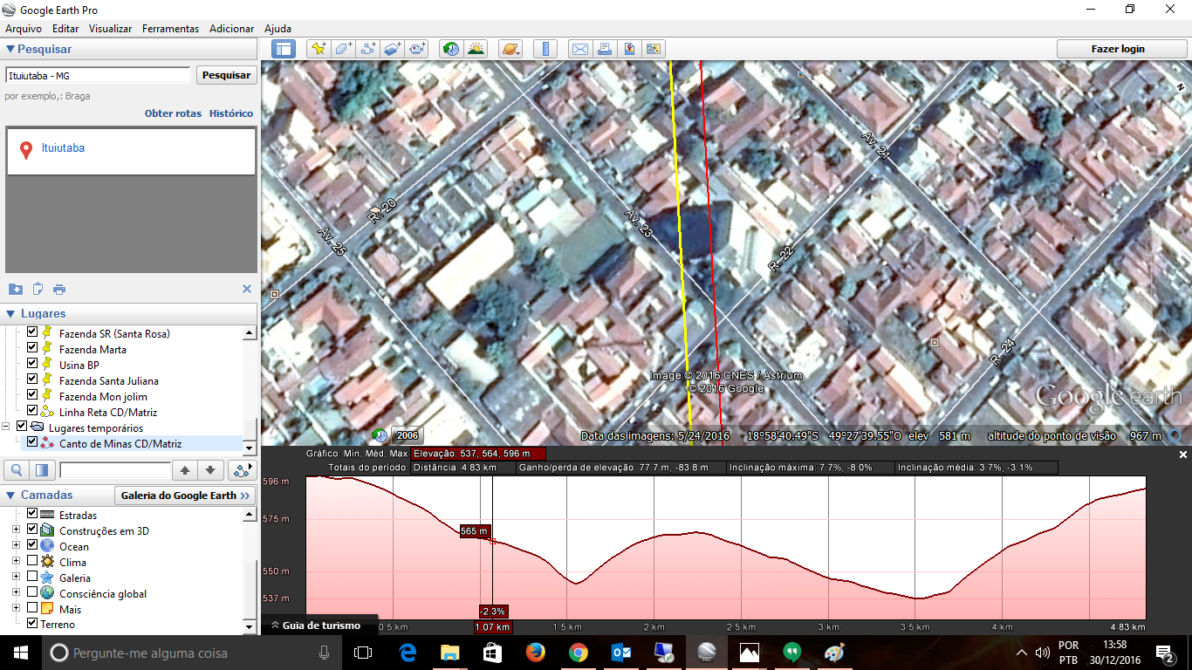Disable the Terreno layer checkbox
This screenshot has width=1192, height=670.
click(x=32, y=624)
